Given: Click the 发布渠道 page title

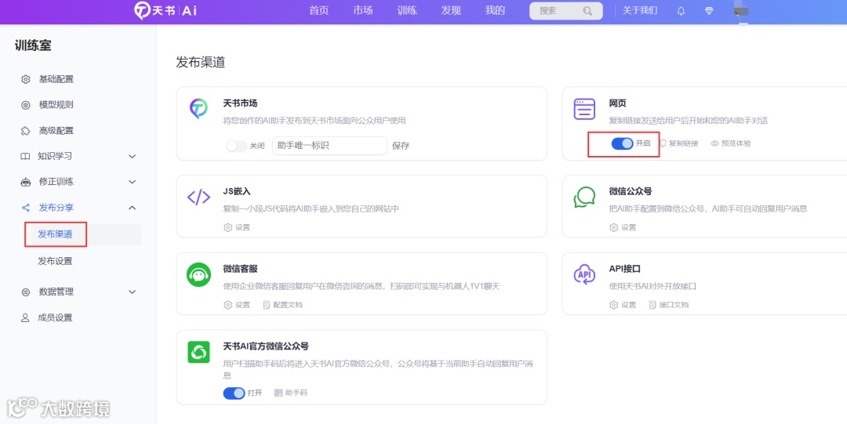Looking at the screenshot, I should tap(201, 63).
